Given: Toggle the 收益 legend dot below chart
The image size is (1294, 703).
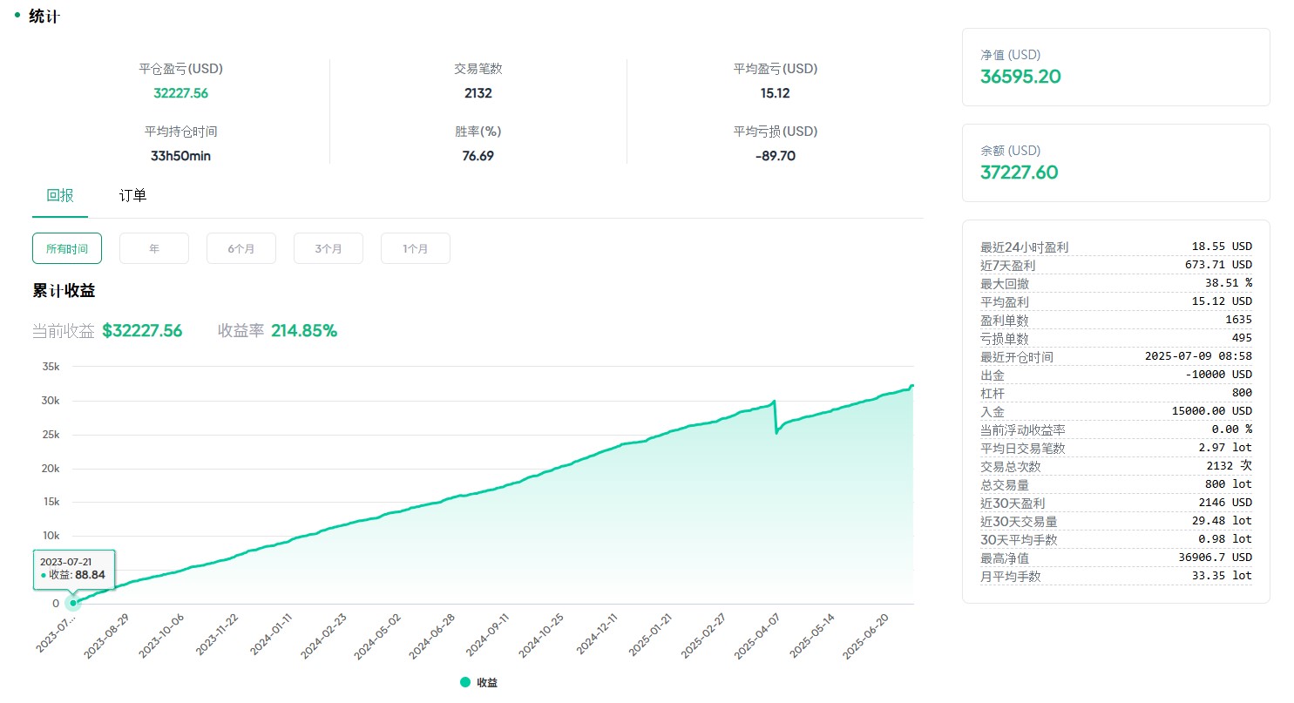Looking at the screenshot, I should (465, 683).
